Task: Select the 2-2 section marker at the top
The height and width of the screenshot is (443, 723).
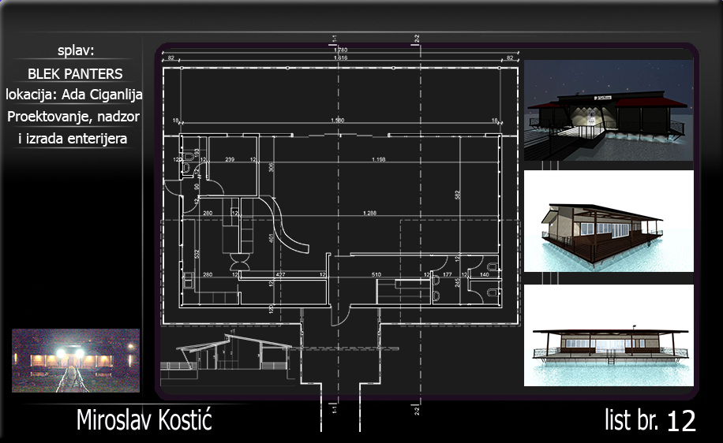Action: [415, 39]
